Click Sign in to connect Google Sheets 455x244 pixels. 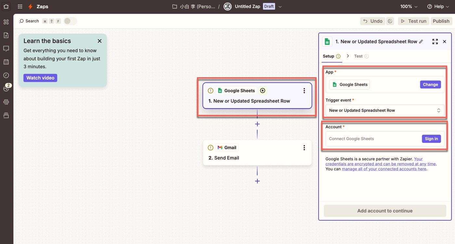(x=431, y=139)
